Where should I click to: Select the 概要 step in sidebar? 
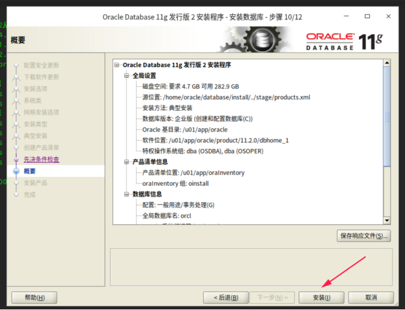pos(30,171)
